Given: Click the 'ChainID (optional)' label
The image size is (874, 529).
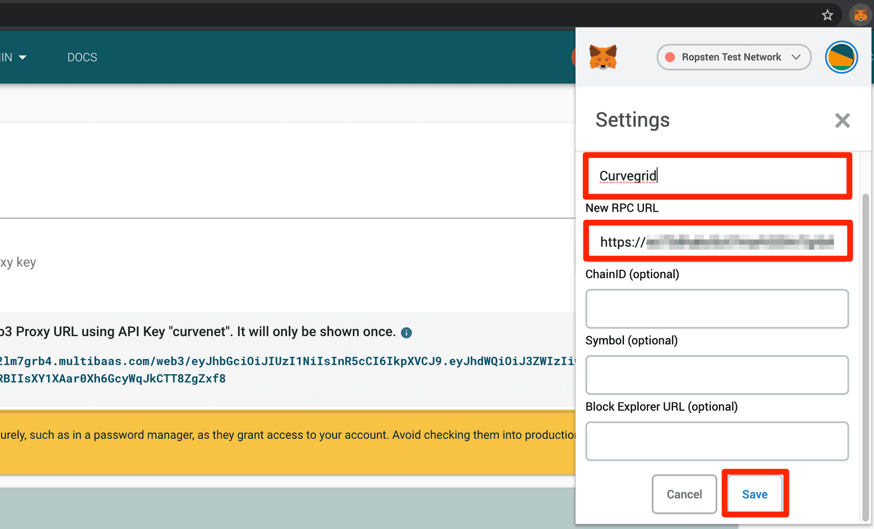Looking at the screenshot, I should [x=632, y=274].
